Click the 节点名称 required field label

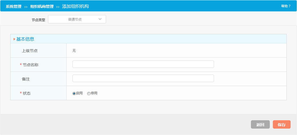coord(30,65)
